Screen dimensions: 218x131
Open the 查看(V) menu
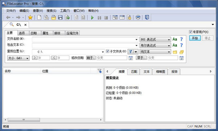point(38,11)
